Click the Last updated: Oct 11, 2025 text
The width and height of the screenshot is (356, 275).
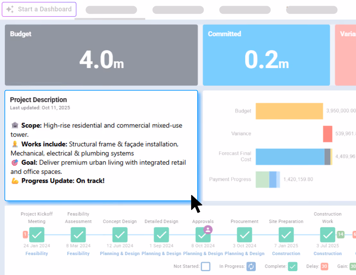pos(40,108)
